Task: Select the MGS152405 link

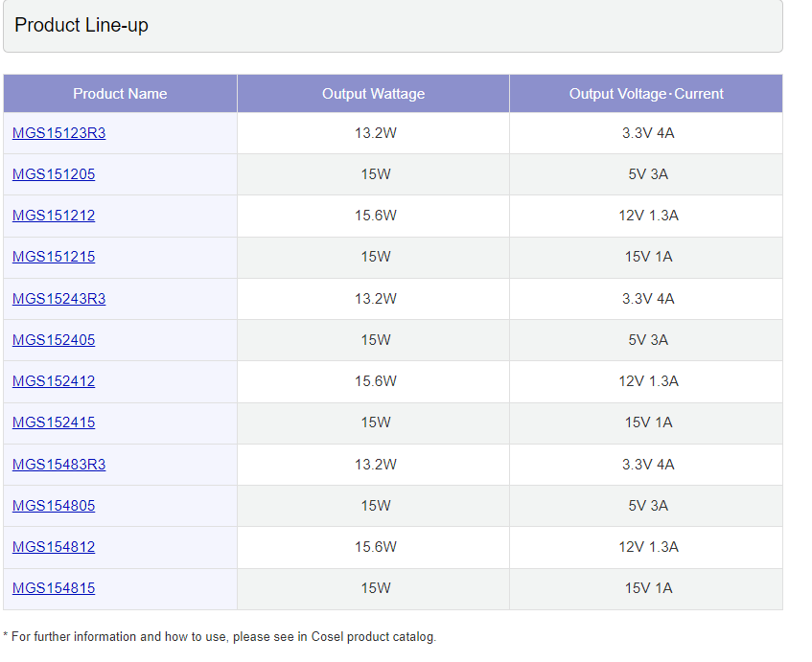Action: click(54, 340)
